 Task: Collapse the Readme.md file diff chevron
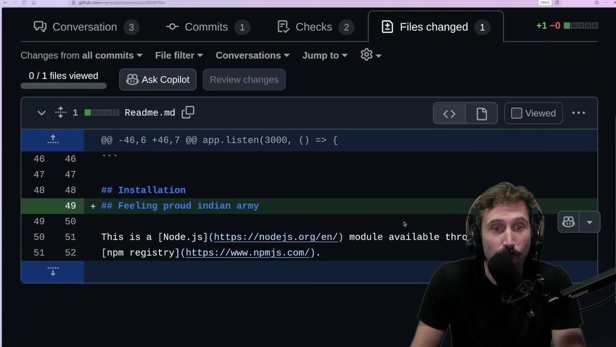[x=42, y=113]
